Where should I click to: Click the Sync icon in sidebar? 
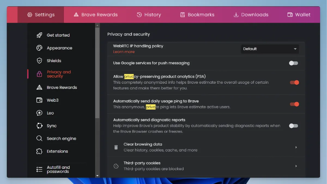[x=40, y=126]
